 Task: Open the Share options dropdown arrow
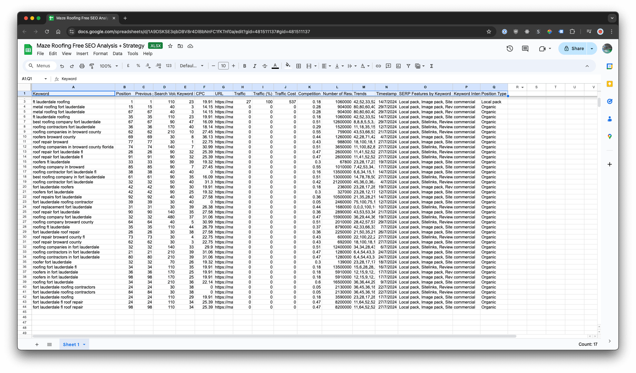592,49
